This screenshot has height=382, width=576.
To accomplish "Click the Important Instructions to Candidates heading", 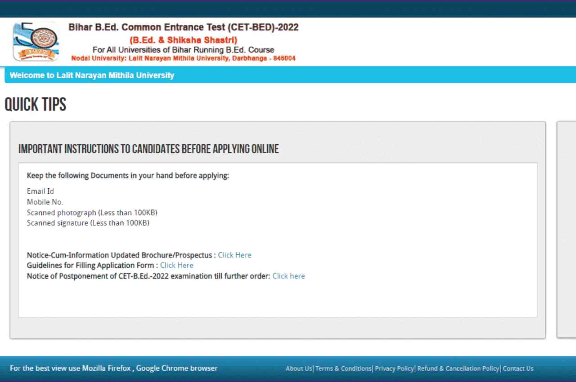I will pyautogui.click(x=148, y=149).
